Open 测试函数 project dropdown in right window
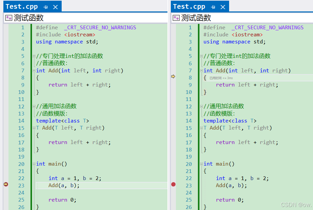The height and width of the screenshot is (210, 313). tap(242, 18)
